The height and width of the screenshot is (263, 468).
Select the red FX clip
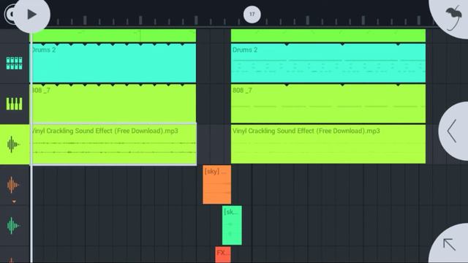(223, 255)
